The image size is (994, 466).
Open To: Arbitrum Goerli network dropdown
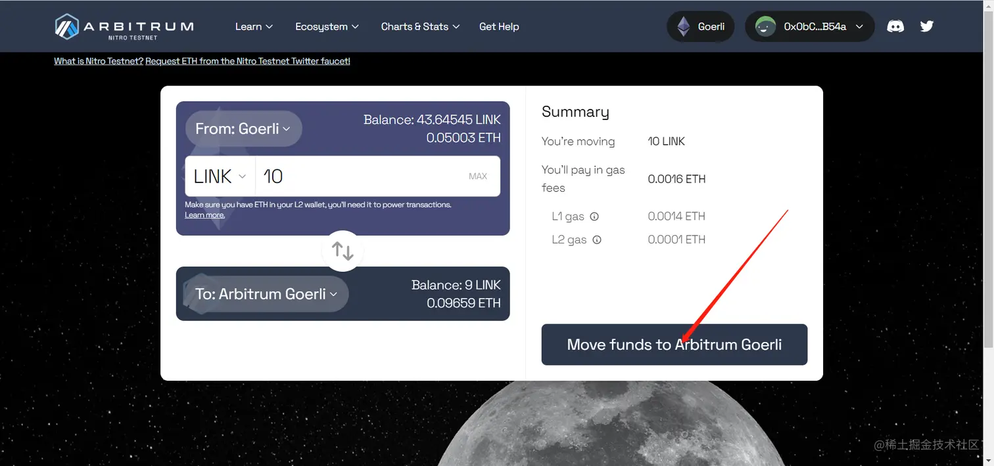(266, 294)
